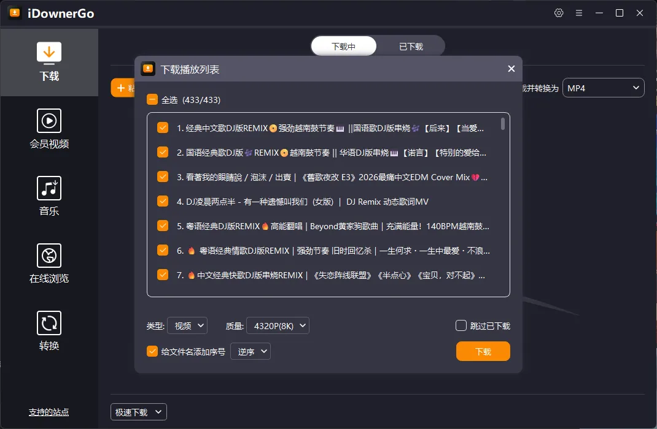Uncheck item 1 经典中文歌DJ版REMIX
The height and width of the screenshot is (429, 657).
click(x=163, y=127)
